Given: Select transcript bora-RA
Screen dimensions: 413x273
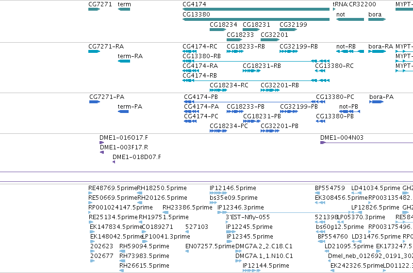Looking at the screenshot, I should [x=380, y=47].
